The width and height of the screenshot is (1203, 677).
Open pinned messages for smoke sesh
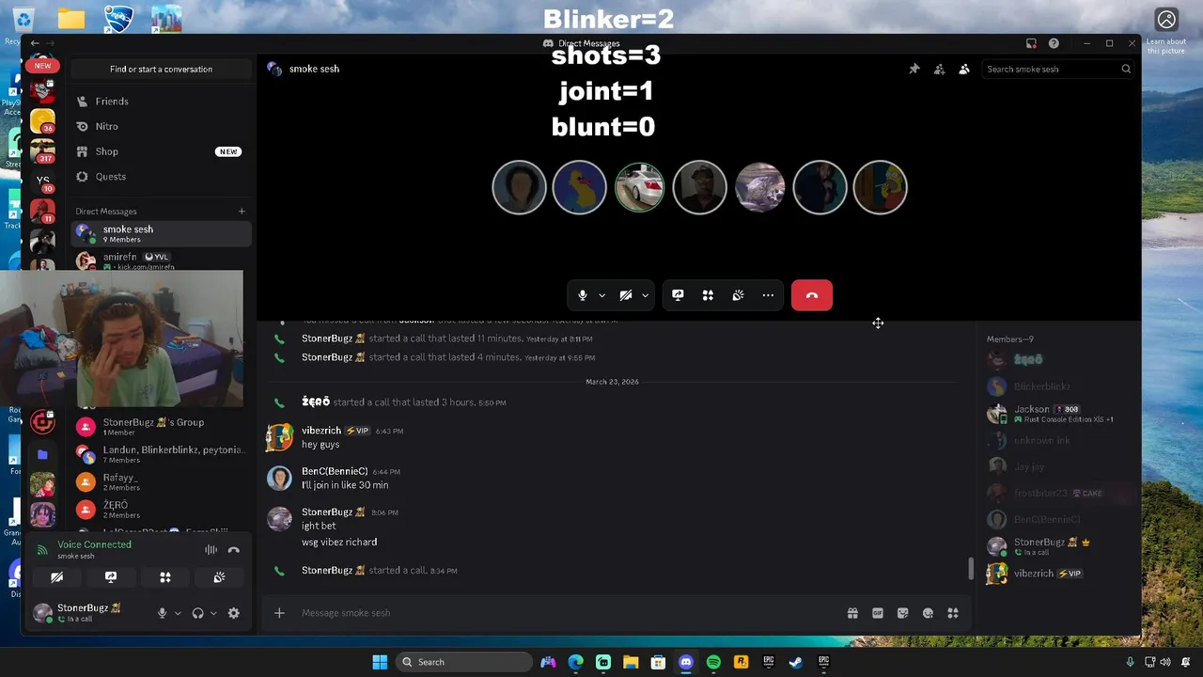914,69
